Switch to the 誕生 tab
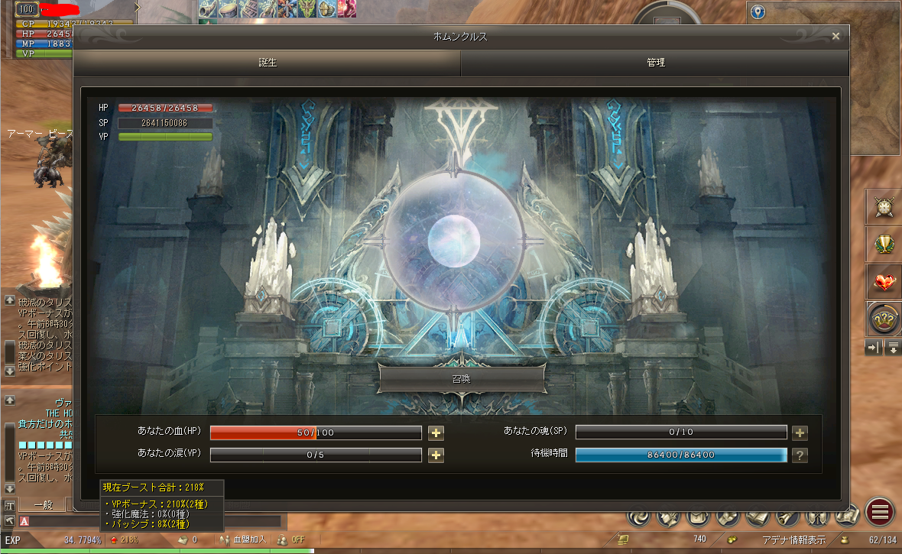The image size is (902, 554). click(267, 63)
